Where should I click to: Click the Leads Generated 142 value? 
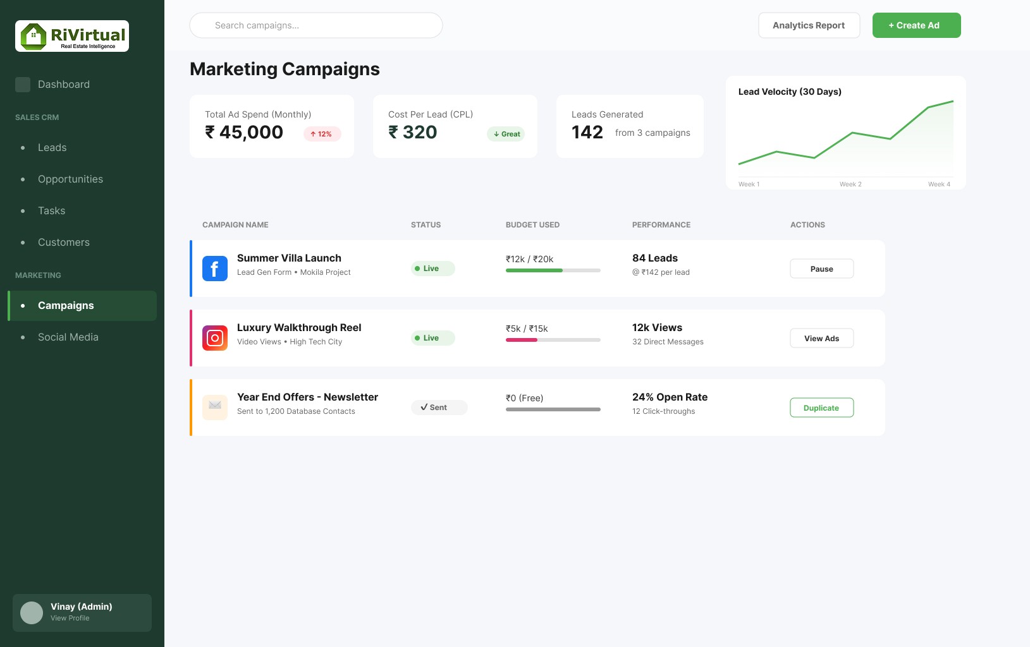tap(587, 132)
